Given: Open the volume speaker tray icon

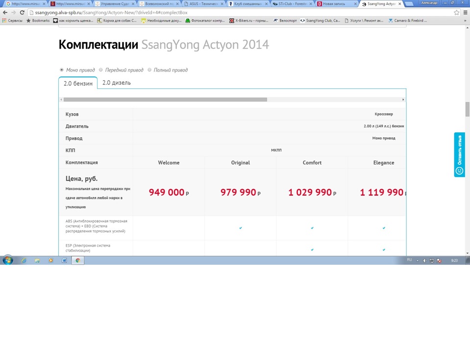Looking at the screenshot, I should [424, 261].
